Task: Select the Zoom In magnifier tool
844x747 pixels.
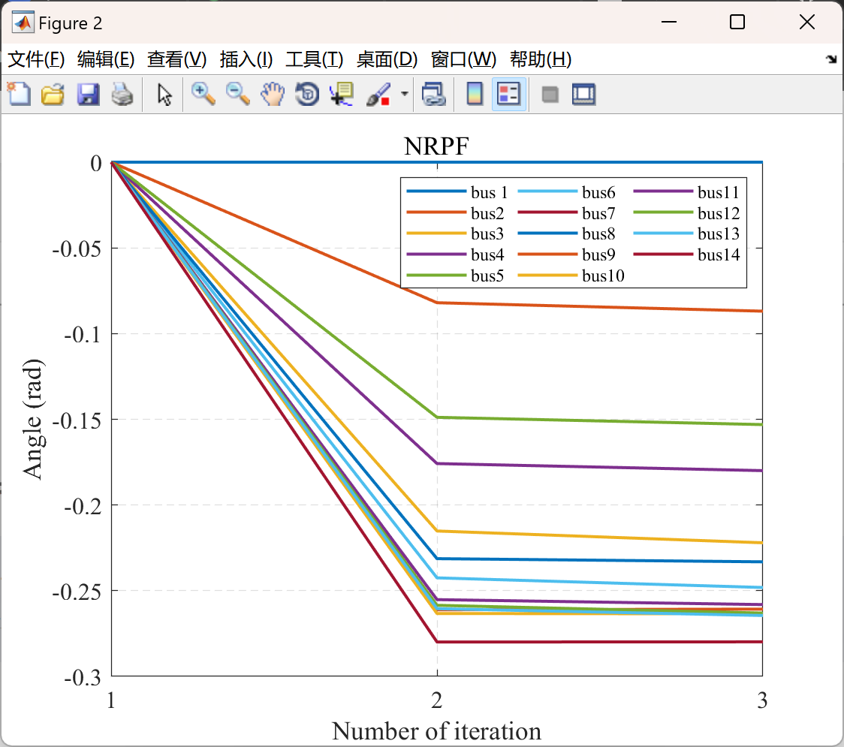Action: pos(203,94)
